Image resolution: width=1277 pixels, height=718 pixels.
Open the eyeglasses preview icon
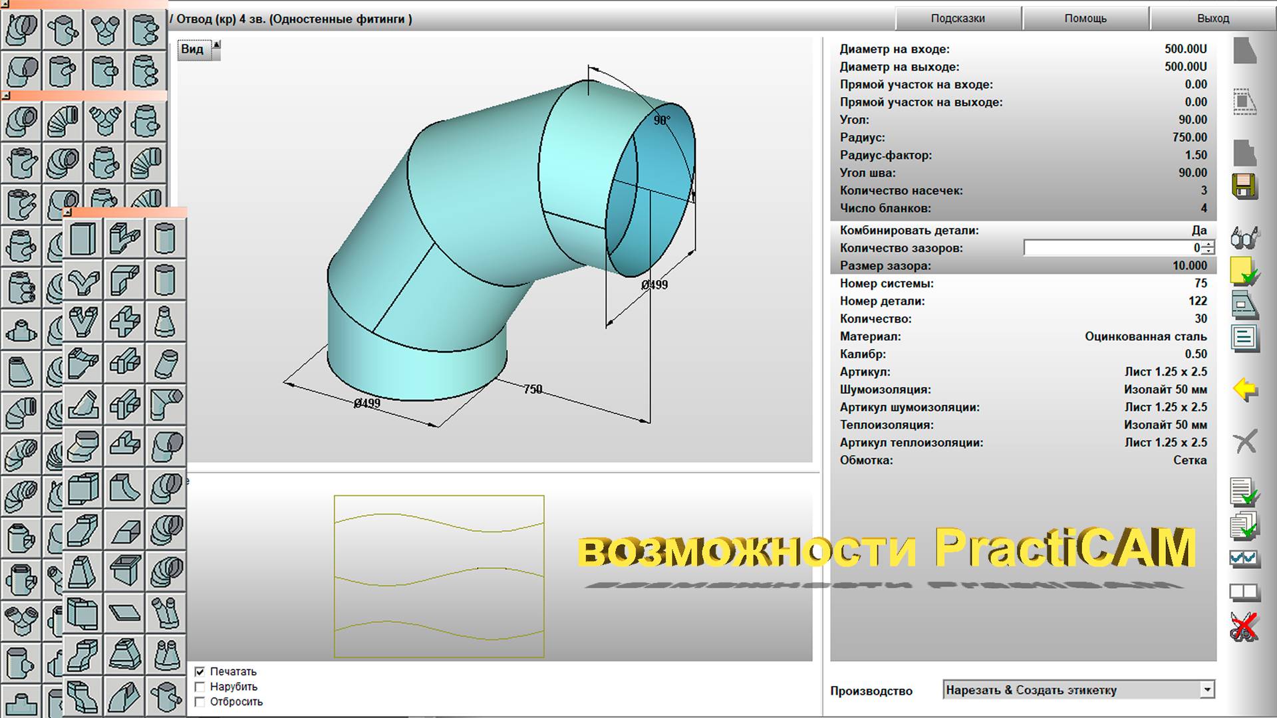(1244, 237)
